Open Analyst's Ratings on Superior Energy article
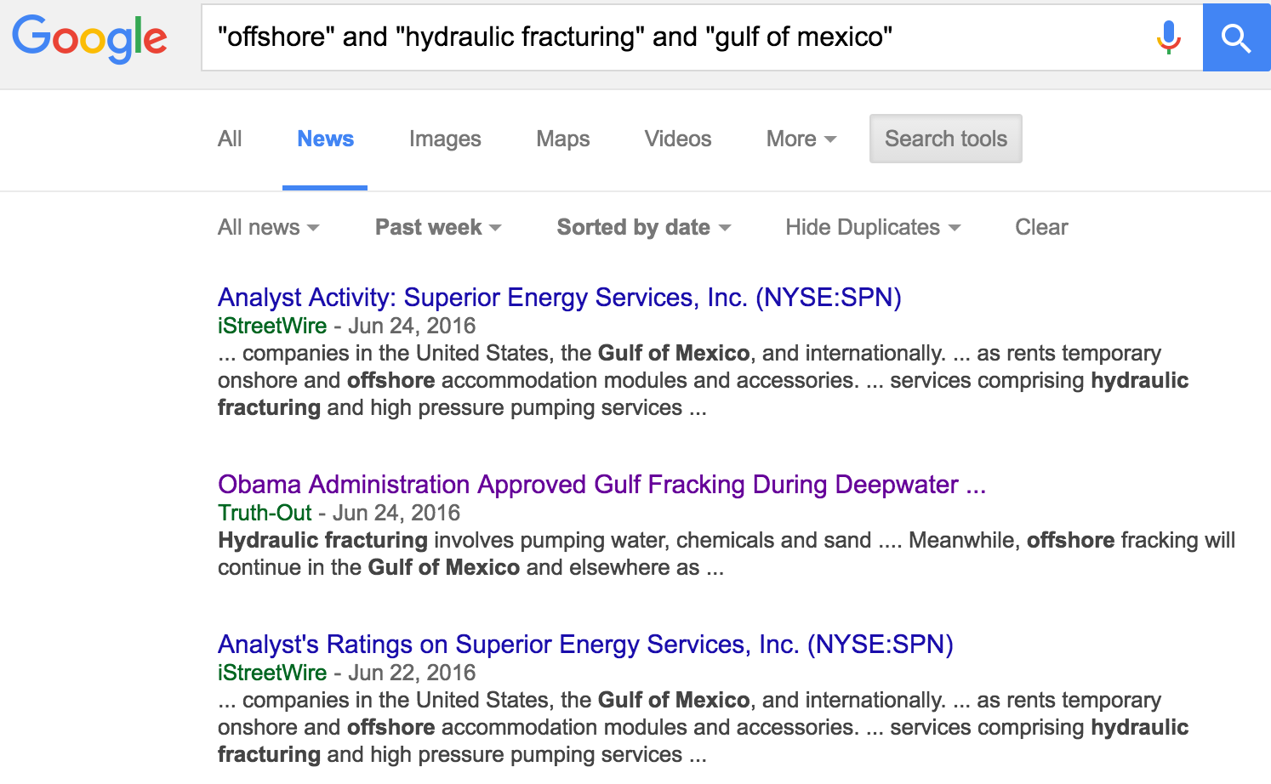The image size is (1271, 784). [585, 645]
